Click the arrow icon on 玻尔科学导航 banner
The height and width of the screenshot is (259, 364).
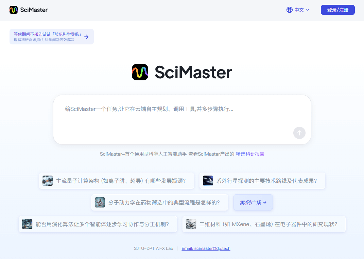[86, 37]
